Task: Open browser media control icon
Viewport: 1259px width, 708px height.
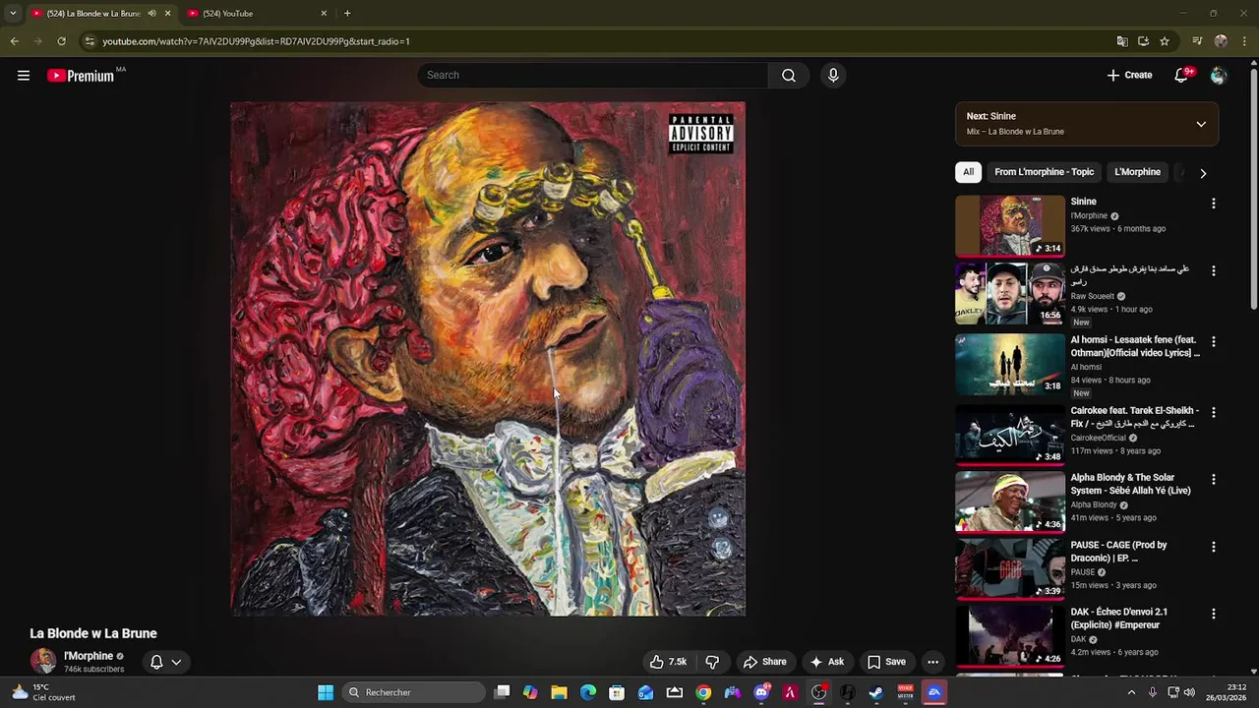Action: tap(1197, 41)
